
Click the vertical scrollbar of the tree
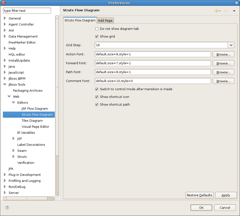pos(57,87)
